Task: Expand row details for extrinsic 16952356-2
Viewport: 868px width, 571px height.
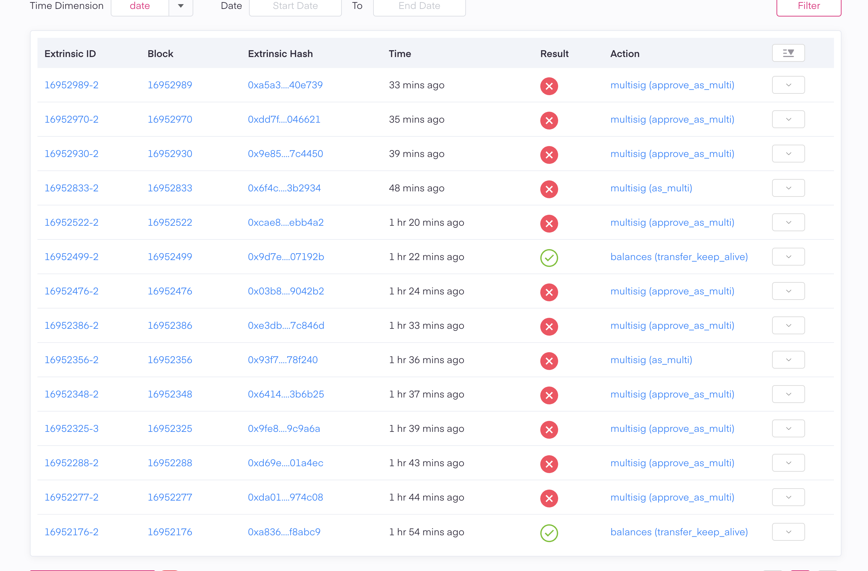Action: pyautogui.click(x=788, y=360)
